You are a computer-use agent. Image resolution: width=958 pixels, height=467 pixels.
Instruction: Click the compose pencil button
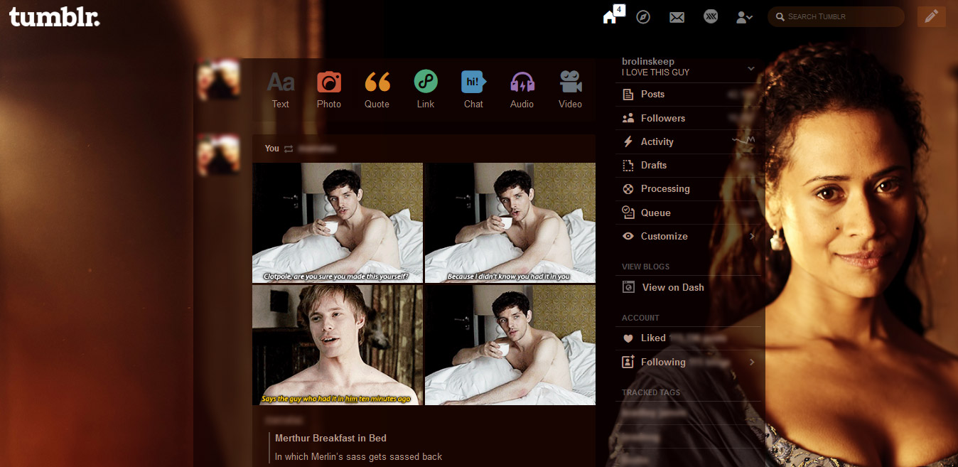coord(931,16)
